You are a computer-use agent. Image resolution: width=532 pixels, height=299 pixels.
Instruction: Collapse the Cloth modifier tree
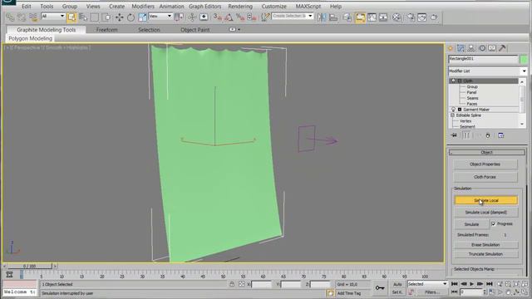tap(460, 81)
